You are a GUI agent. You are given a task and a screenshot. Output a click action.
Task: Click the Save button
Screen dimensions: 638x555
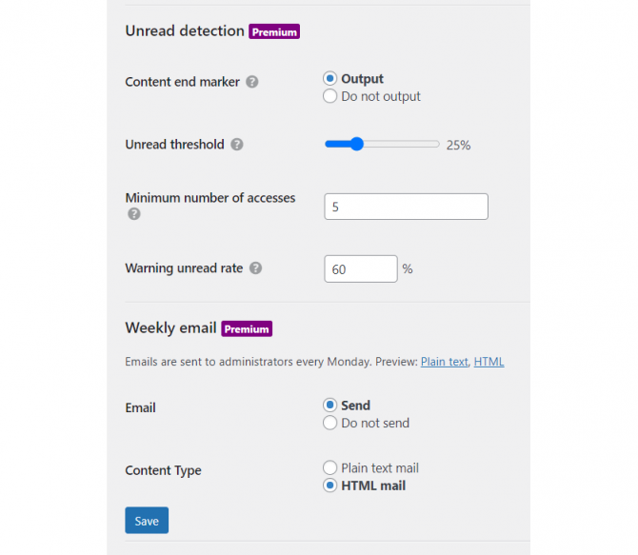(x=147, y=521)
